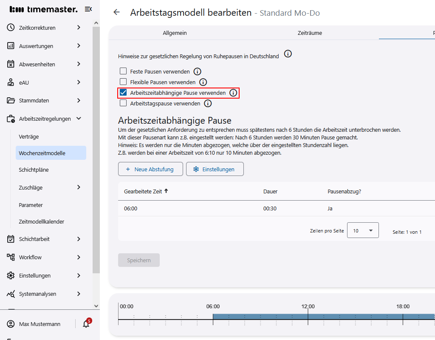The image size is (435, 340).
Task: Click the Neue Abstufung button
Action: click(150, 169)
